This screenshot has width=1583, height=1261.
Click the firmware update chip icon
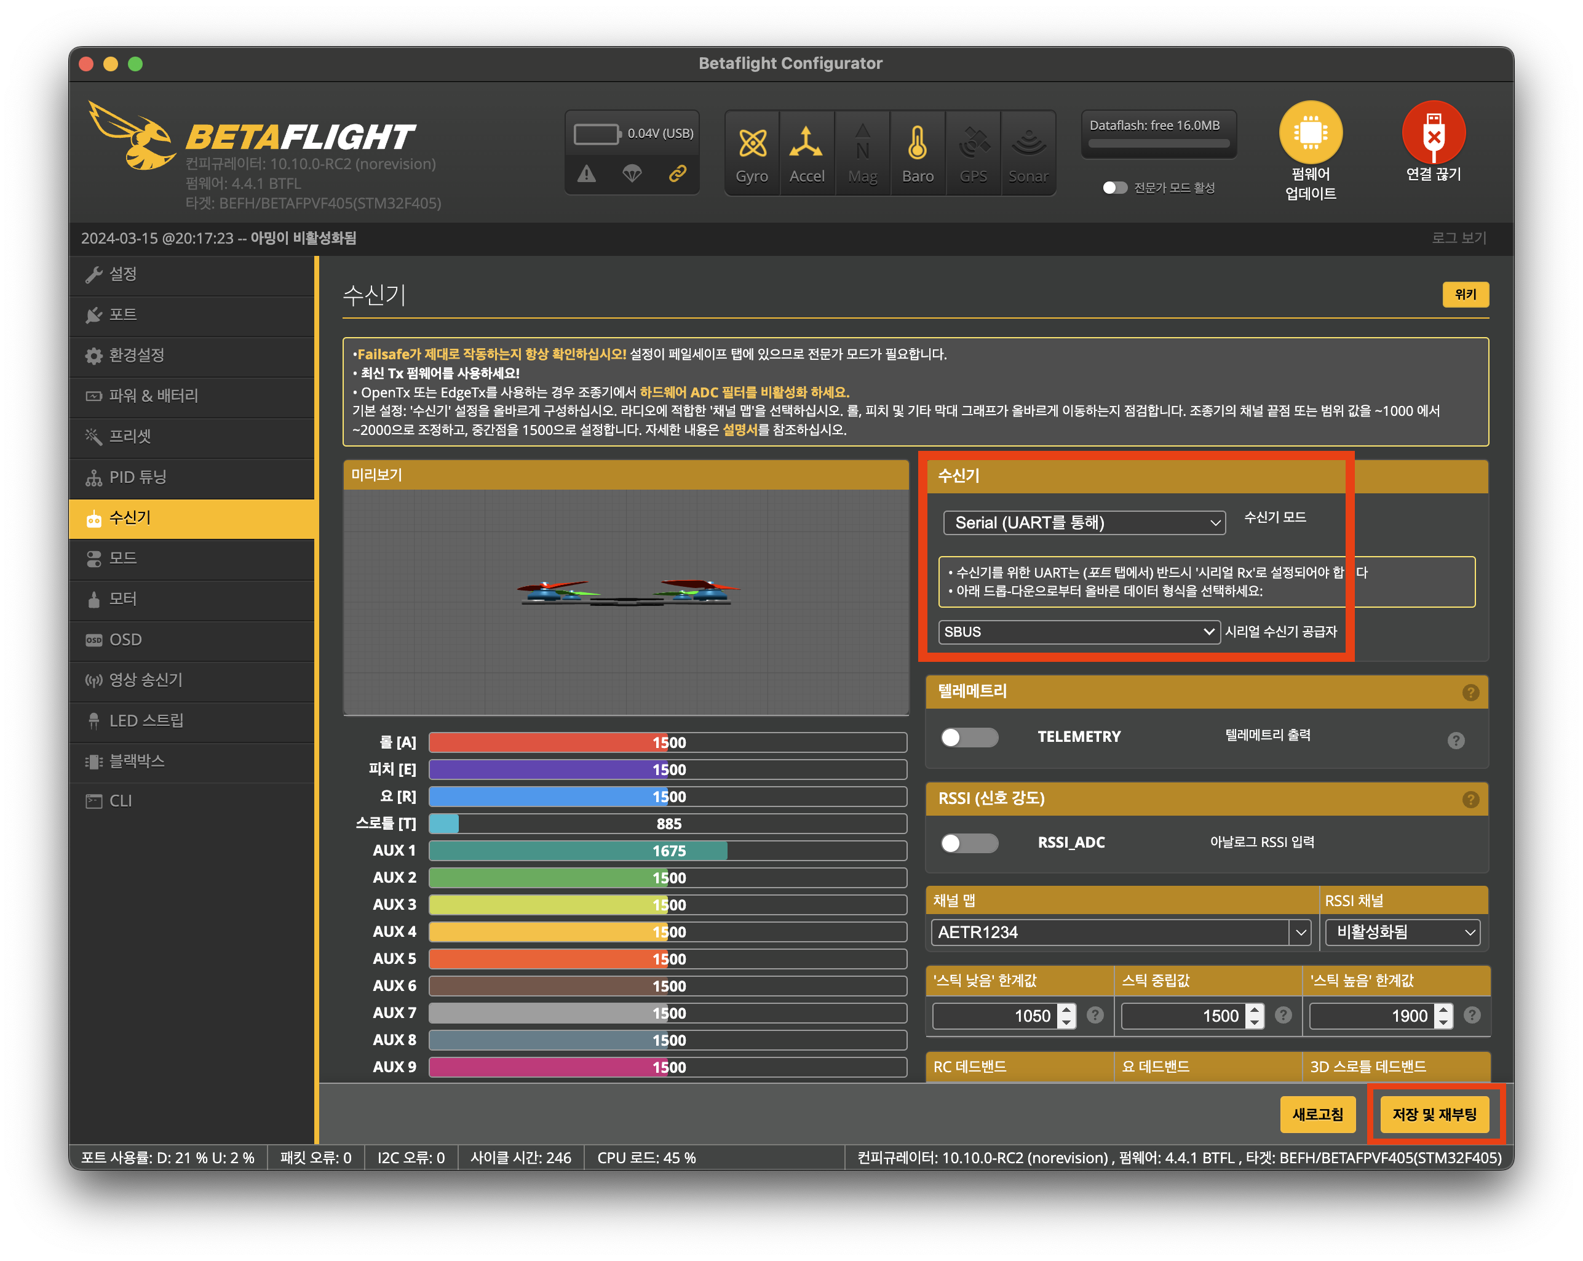[x=1310, y=133]
